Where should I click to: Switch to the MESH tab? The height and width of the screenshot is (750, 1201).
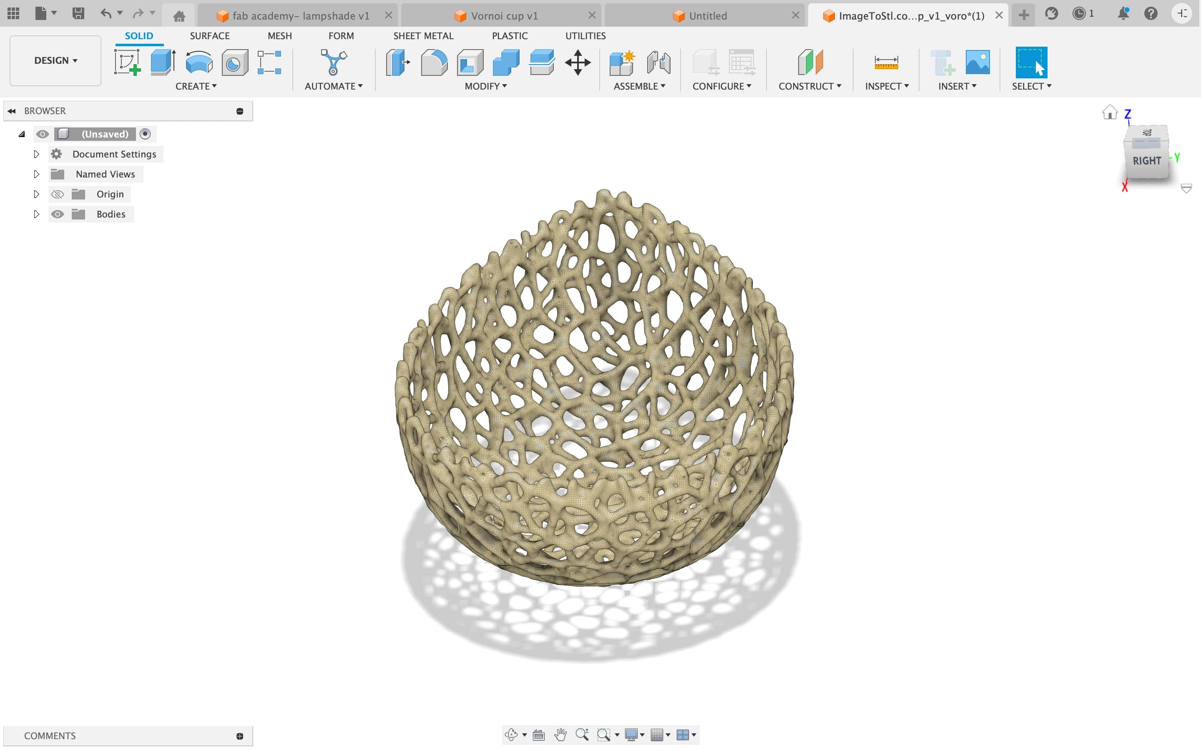(279, 36)
